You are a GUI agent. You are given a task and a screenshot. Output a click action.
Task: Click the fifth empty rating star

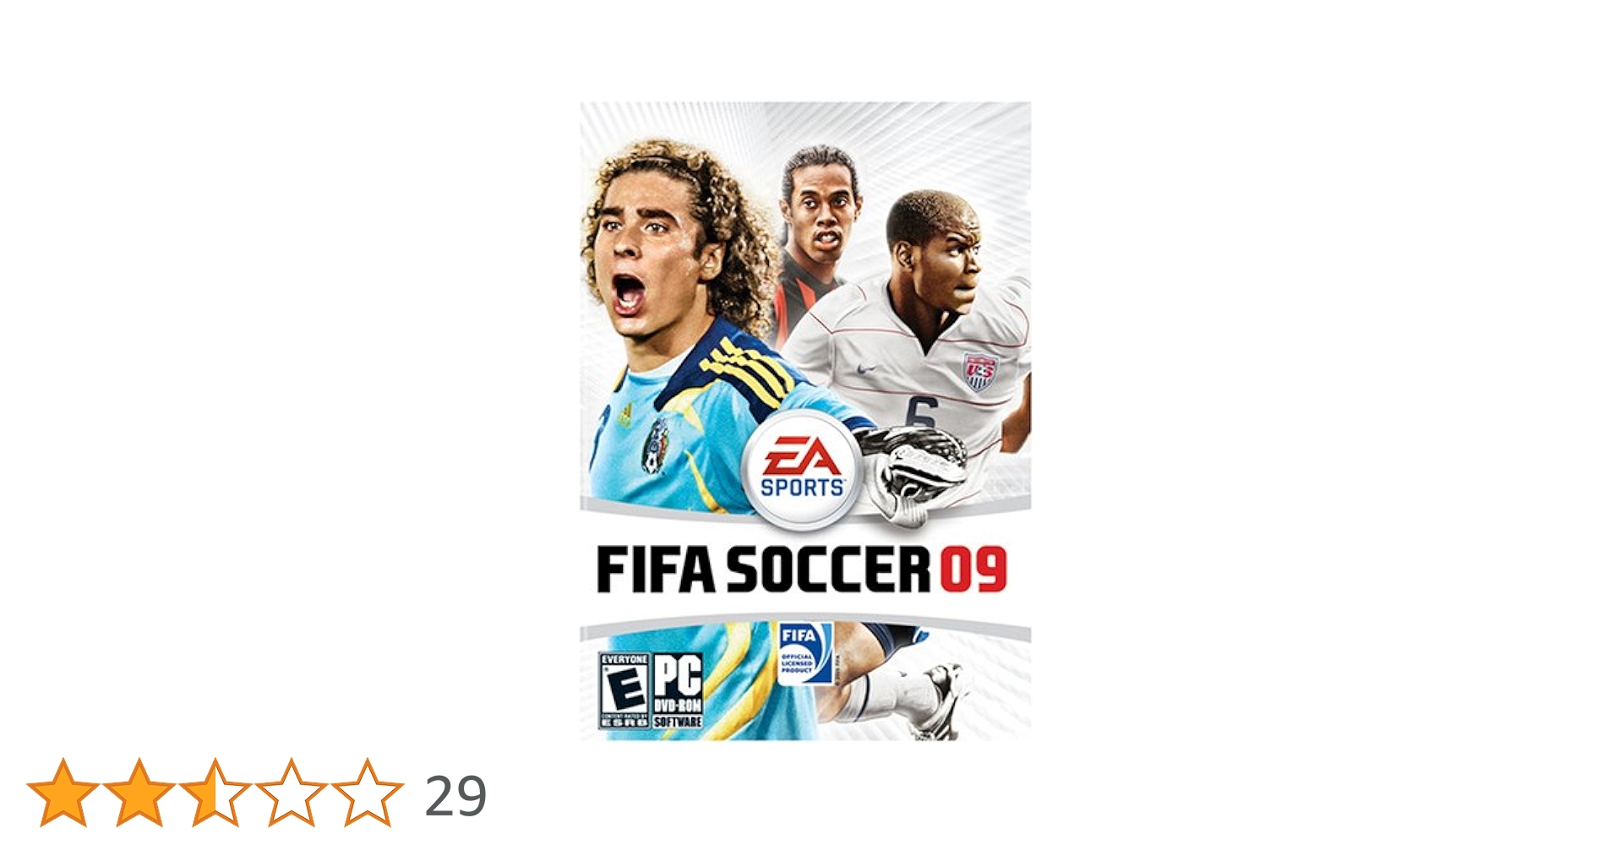pyautogui.click(x=368, y=793)
